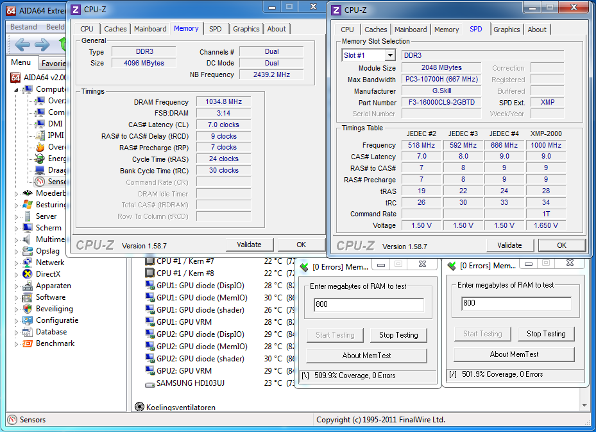Click Stop Testing in left MemTest window
The image size is (596, 432).
(398, 335)
